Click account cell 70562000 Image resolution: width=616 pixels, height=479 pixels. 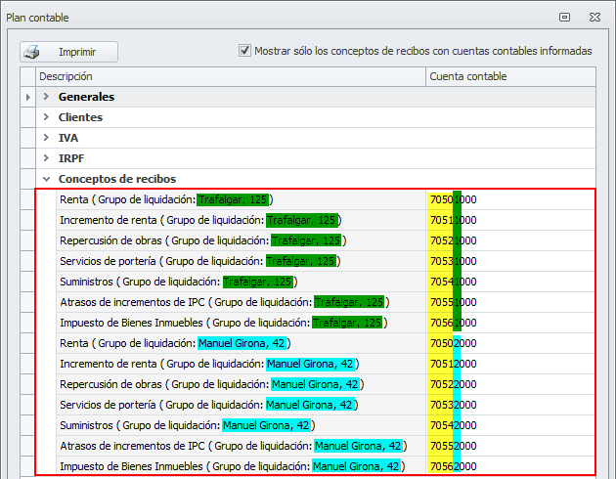coord(510,466)
